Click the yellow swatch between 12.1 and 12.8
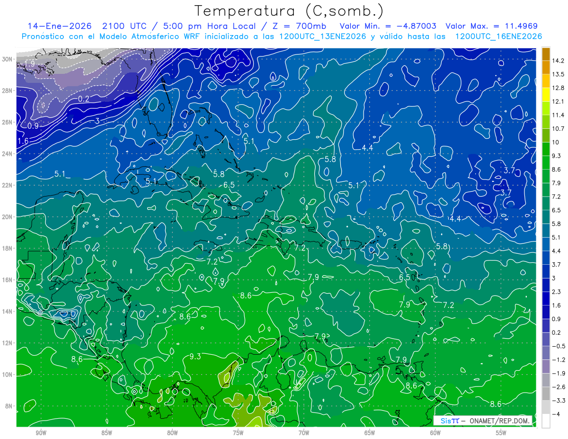The width and height of the screenshot is (568, 439). click(546, 95)
